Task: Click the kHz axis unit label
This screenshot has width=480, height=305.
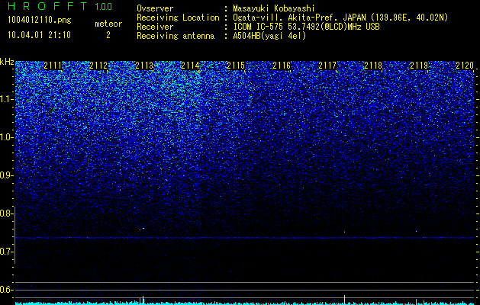Action: tap(7, 62)
